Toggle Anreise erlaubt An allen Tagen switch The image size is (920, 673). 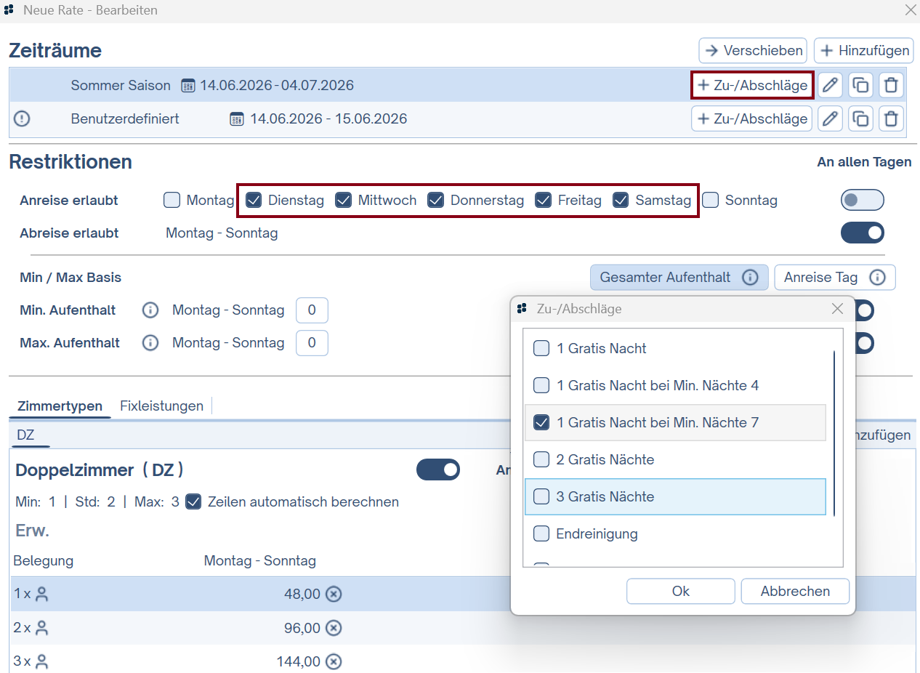click(862, 200)
